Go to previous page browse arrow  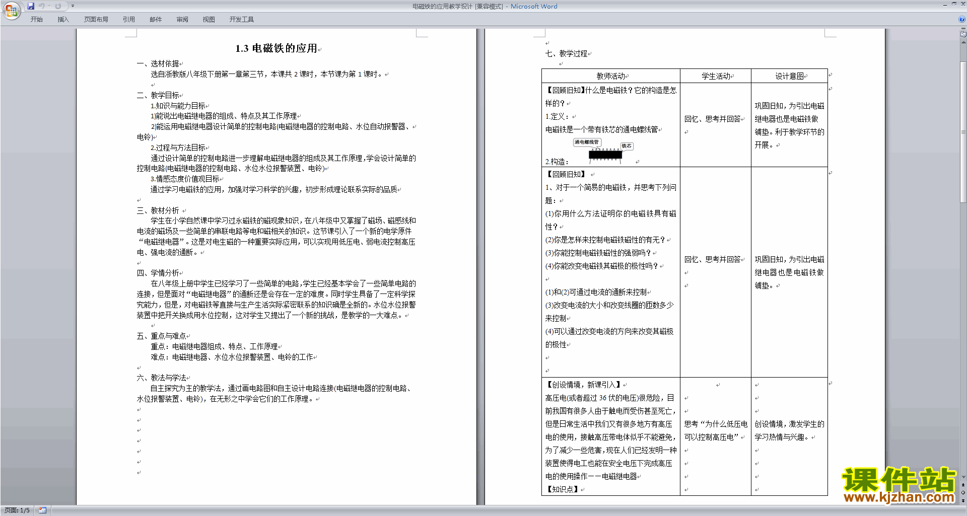tap(963, 485)
